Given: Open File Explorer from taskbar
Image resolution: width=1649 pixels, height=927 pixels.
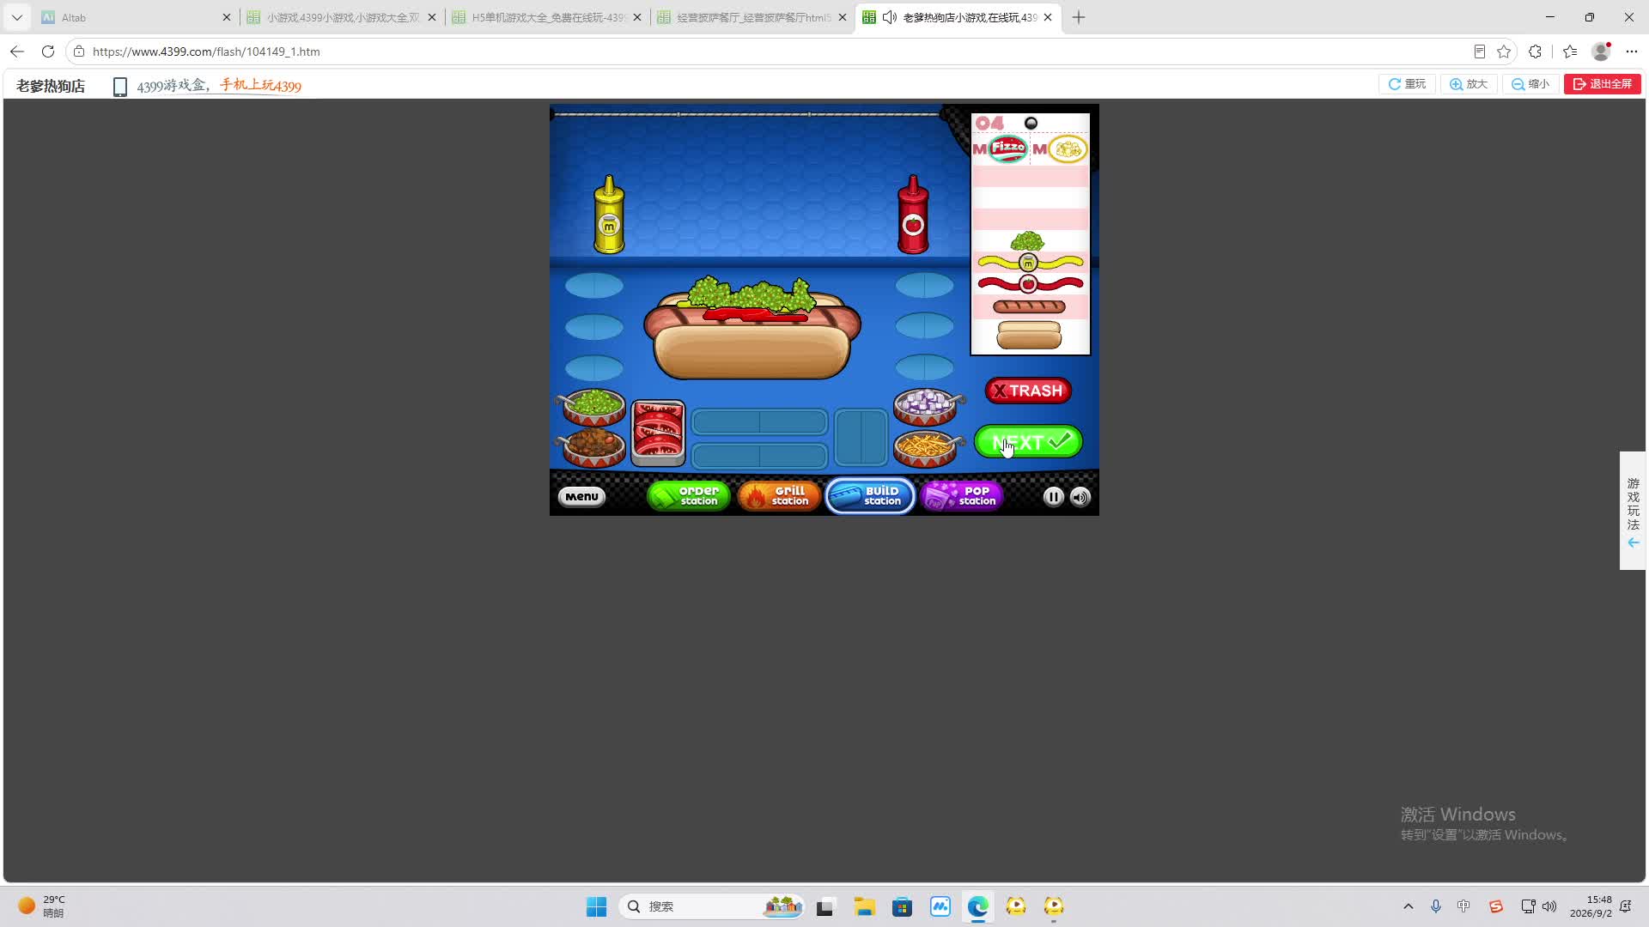Looking at the screenshot, I should click(x=864, y=906).
